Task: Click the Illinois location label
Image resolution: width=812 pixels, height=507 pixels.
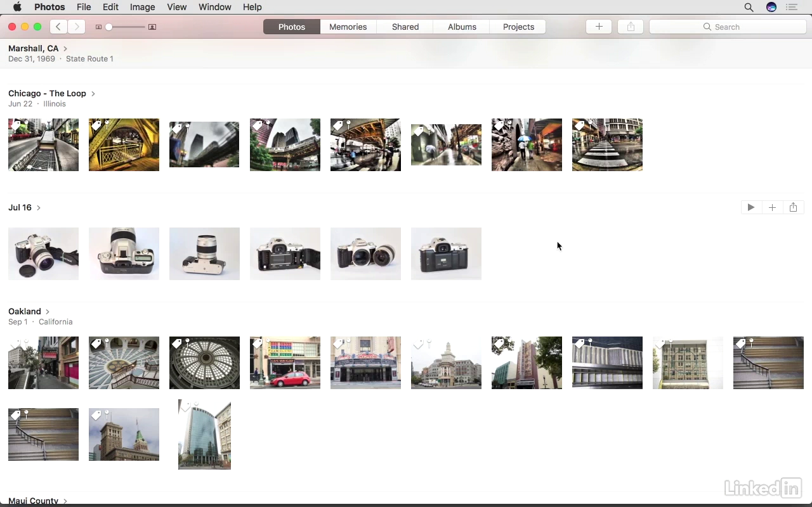Action: point(55,104)
